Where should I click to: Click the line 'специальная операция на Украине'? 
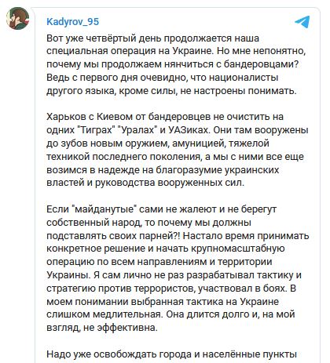(x=130, y=51)
